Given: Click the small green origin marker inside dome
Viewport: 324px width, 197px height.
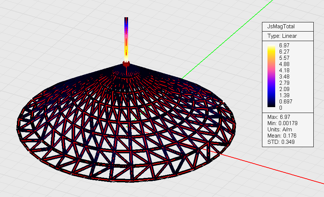Looking at the screenshot, I should coord(127,126).
